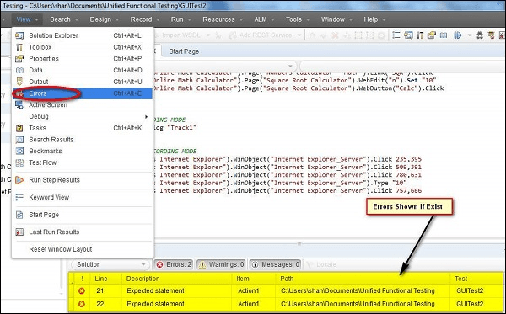
Task: Choose Data in the View menu
Action: pos(83,70)
